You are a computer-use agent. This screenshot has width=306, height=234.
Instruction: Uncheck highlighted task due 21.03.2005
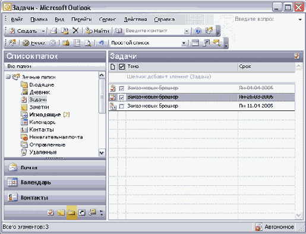click(121, 97)
